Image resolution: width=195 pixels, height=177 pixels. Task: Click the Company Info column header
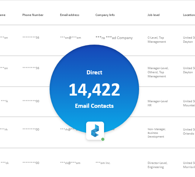pos(105,15)
